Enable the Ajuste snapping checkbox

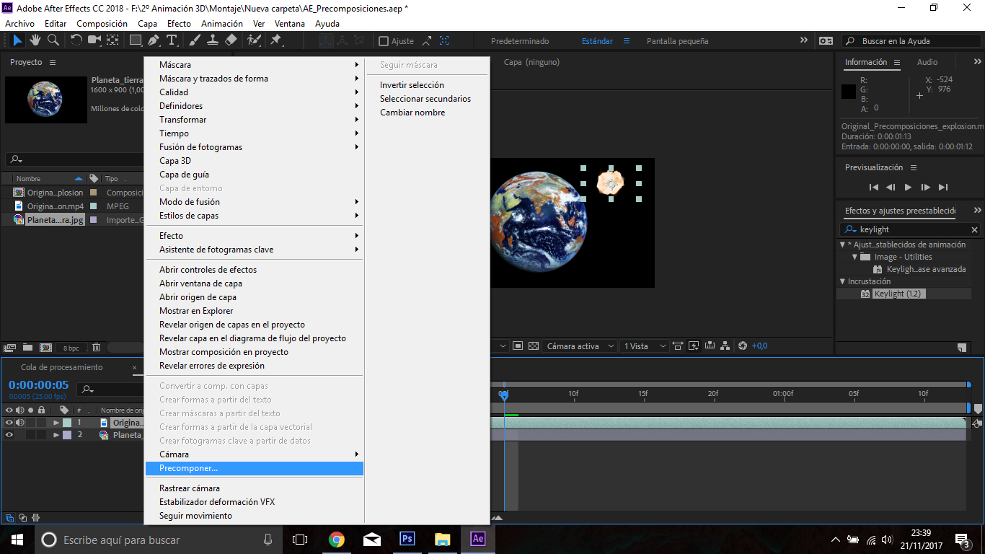pos(382,41)
